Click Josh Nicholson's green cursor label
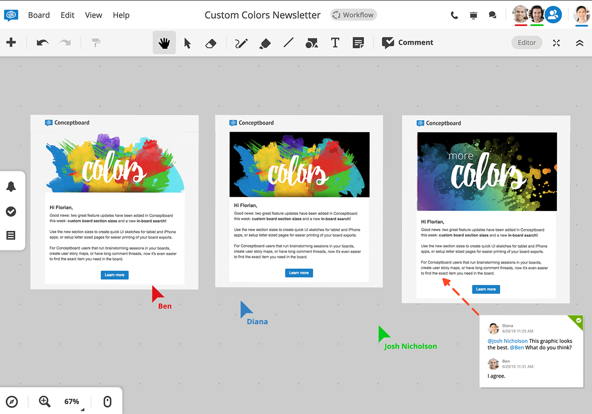 click(410, 346)
